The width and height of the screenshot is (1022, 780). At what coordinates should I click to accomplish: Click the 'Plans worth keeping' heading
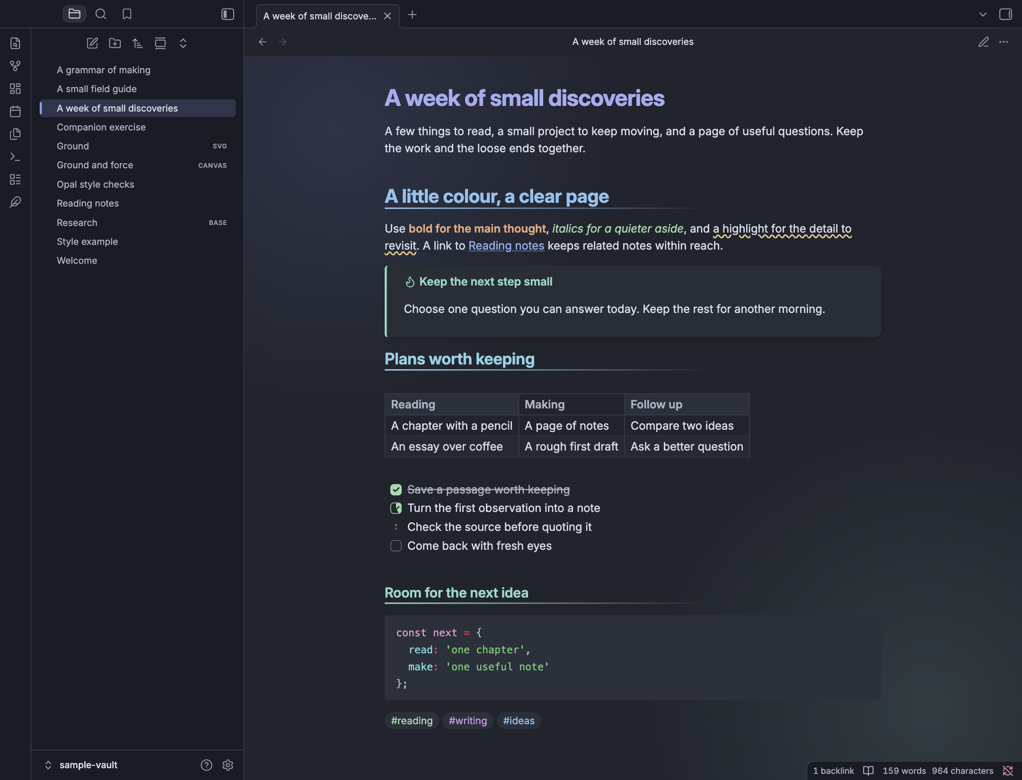[459, 359]
